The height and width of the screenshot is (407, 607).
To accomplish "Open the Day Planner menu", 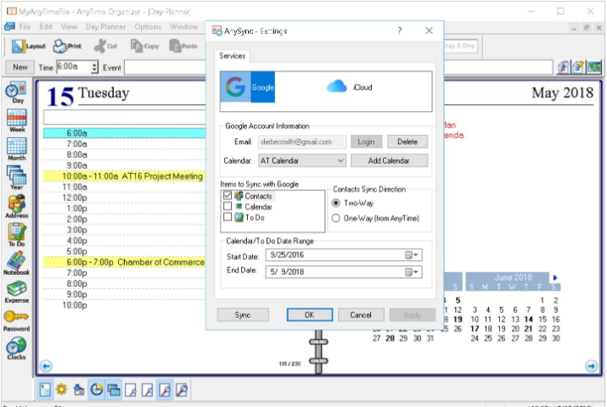I will 105,26.
